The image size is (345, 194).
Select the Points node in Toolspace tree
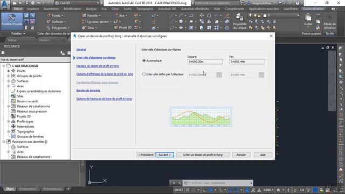click(x=21, y=71)
